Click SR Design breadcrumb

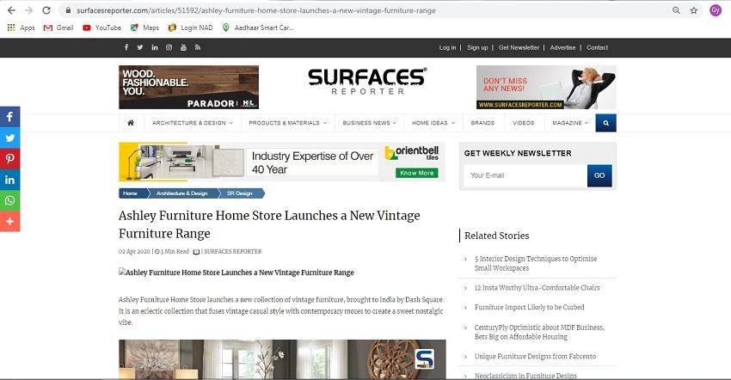pyautogui.click(x=240, y=193)
